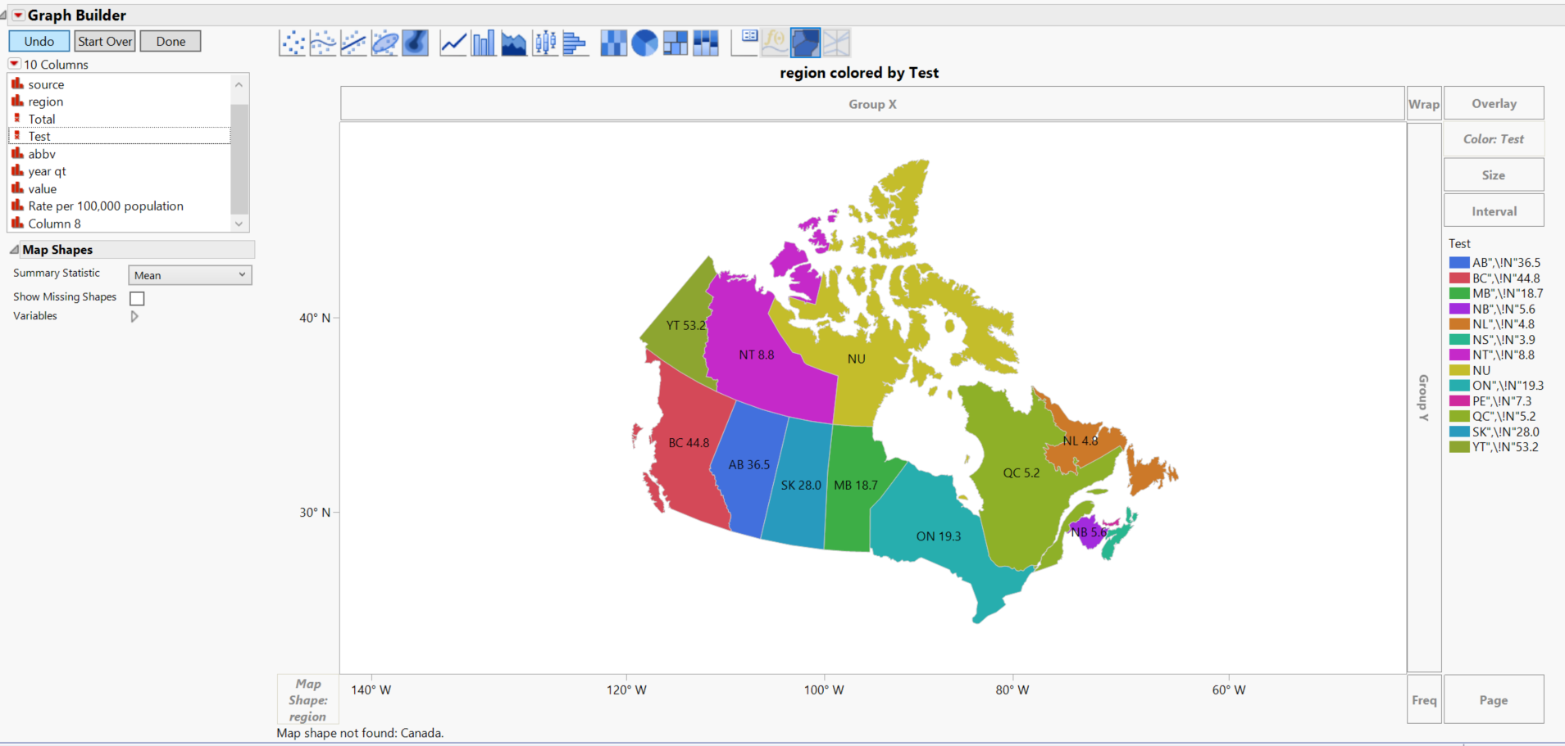The image size is (1565, 746).
Task: Expand the Variables disclosure triangle
Action: click(x=134, y=316)
